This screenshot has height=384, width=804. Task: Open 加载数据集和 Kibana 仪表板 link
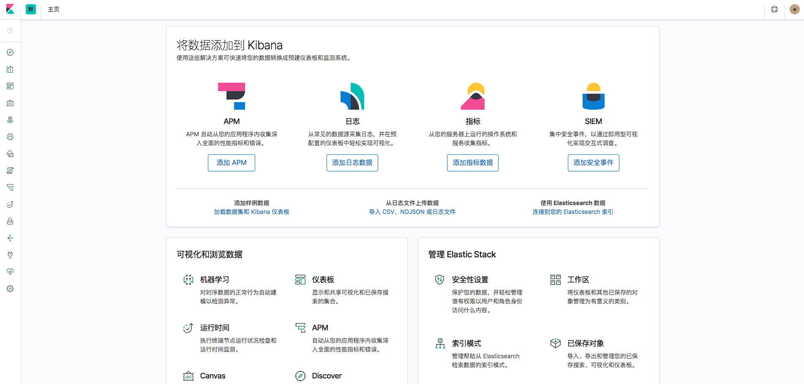(x=251, y=211)
